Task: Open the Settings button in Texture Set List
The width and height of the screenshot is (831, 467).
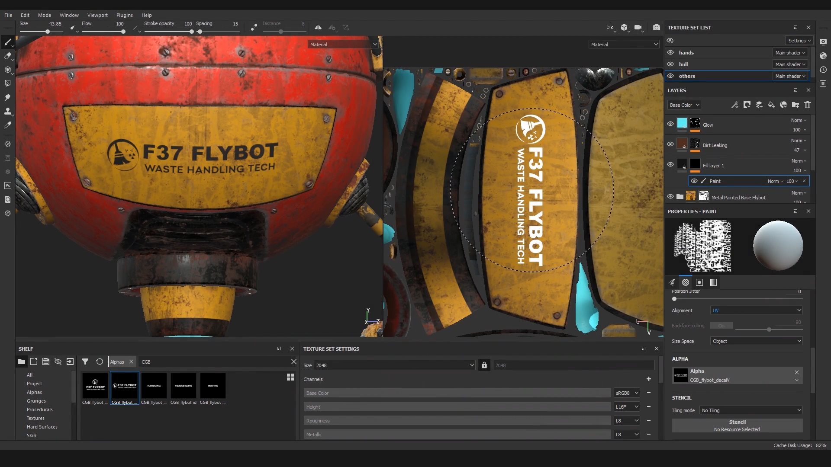Action: 799,41
